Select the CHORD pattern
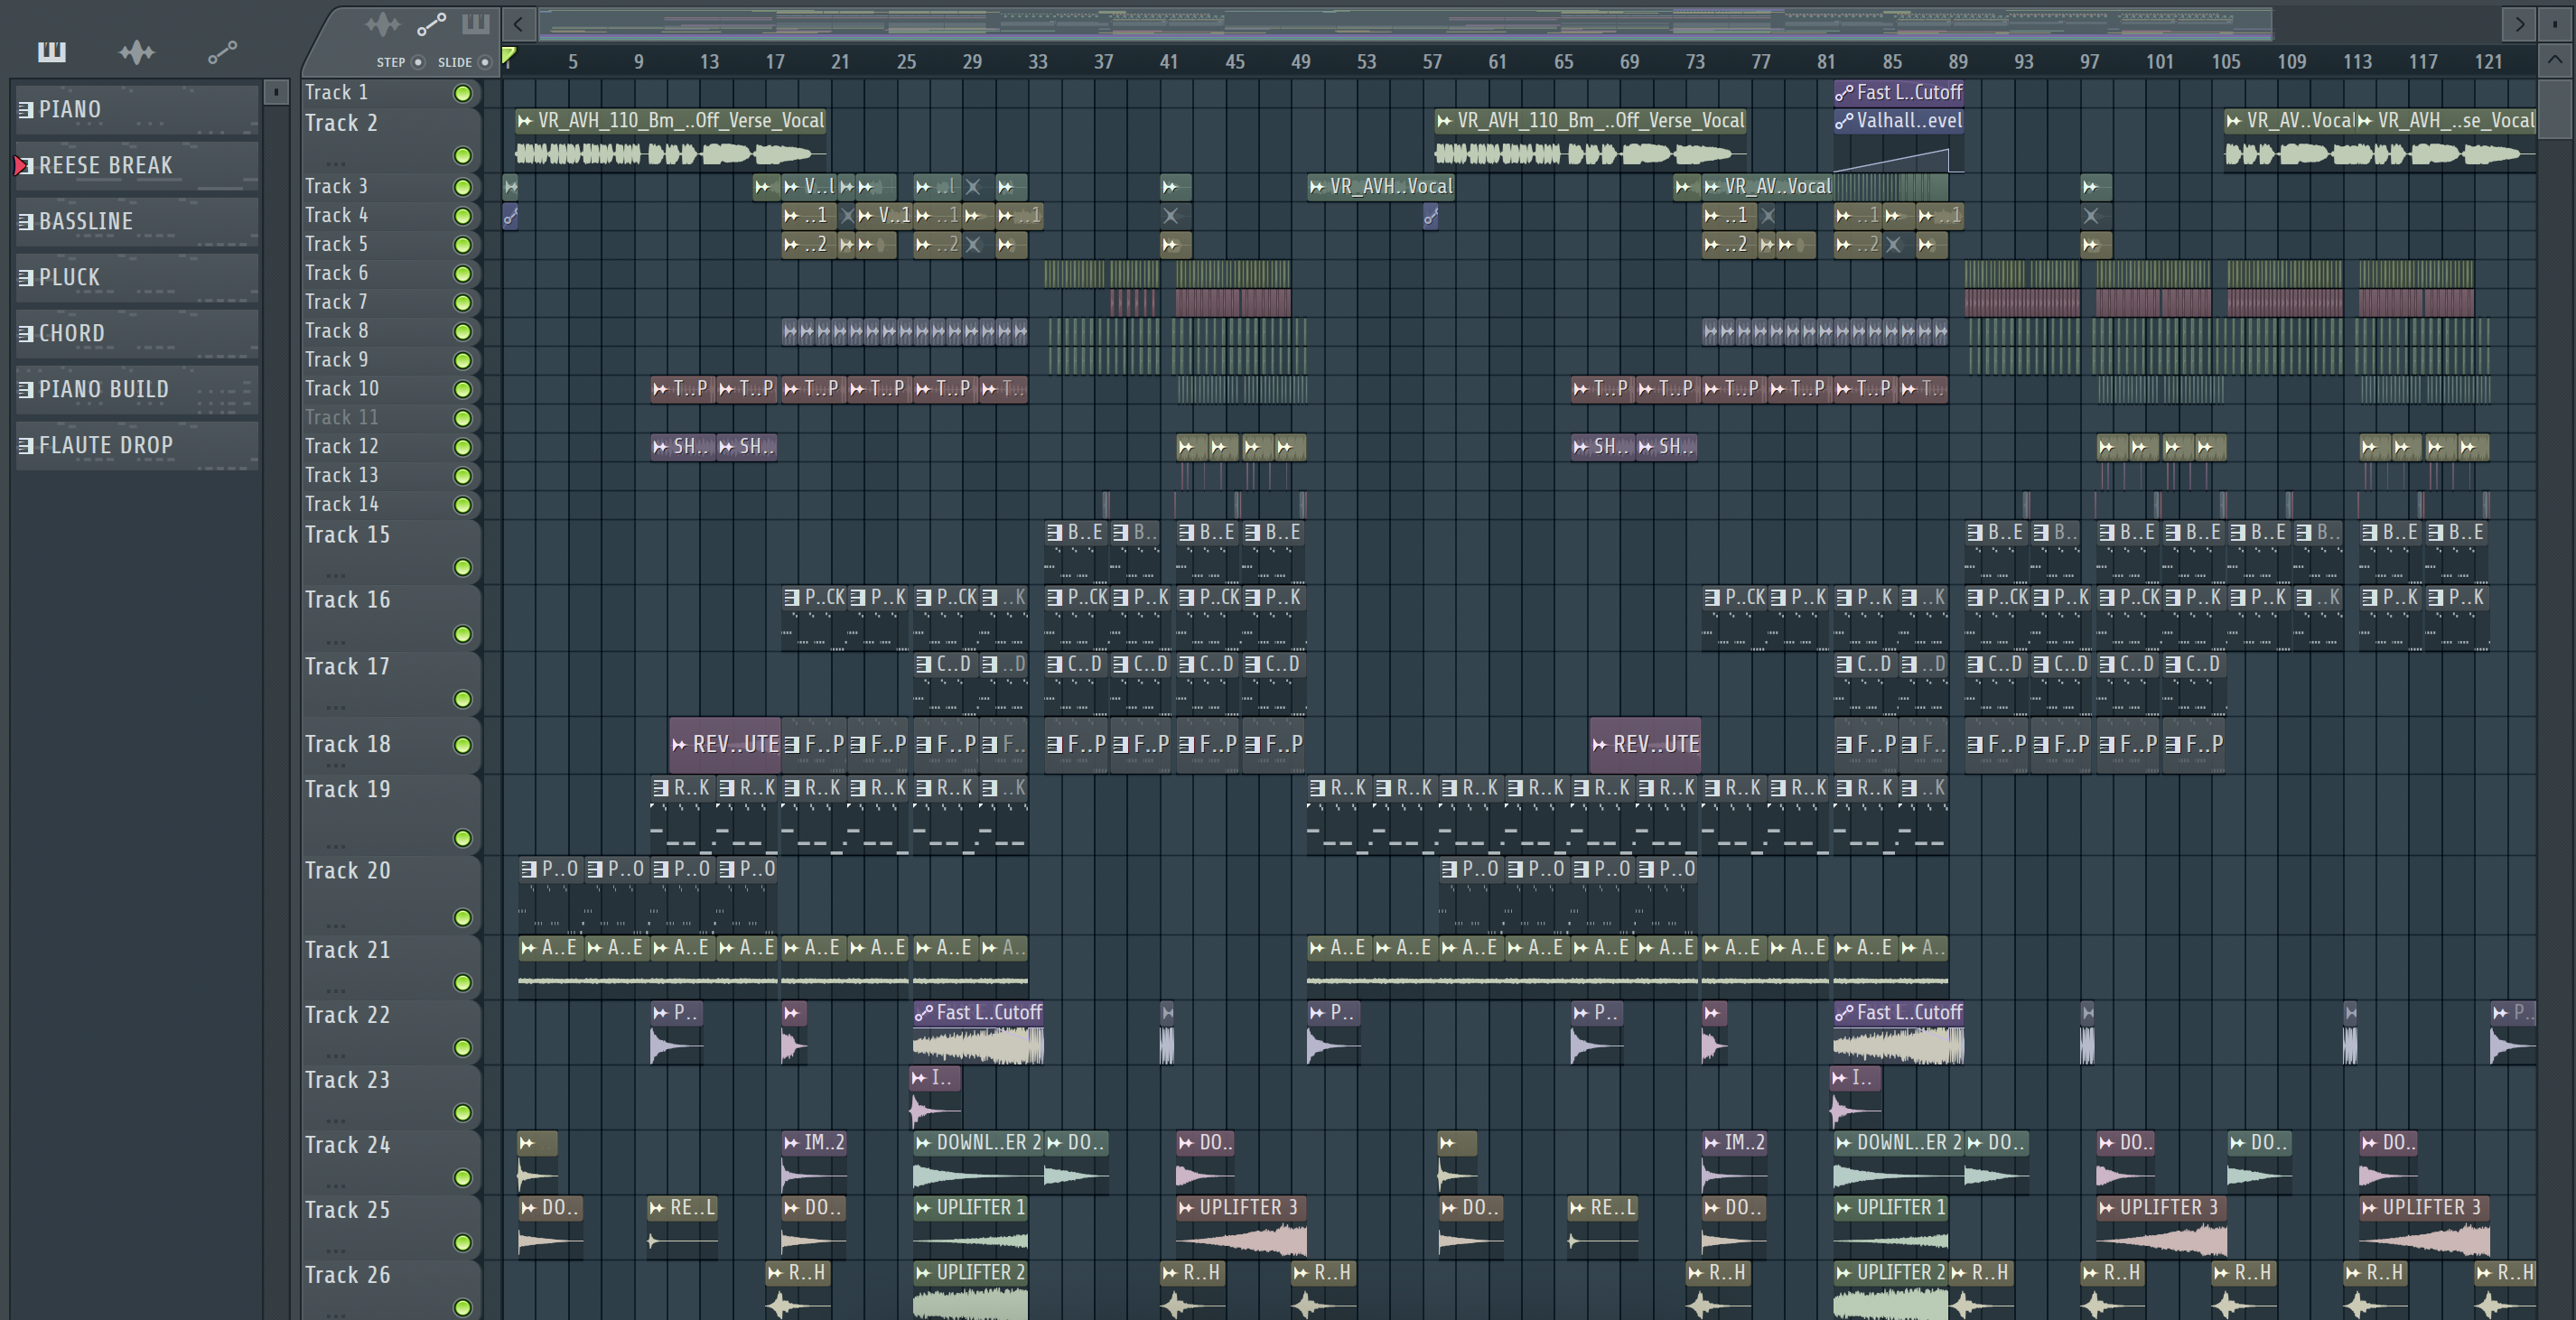2576x1320 pixels. (x=137, y=333)
